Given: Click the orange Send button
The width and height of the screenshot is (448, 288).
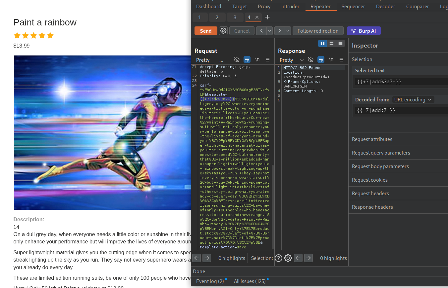Looking at the screenshot, I should pyautogui.click(x=206, y=31).
